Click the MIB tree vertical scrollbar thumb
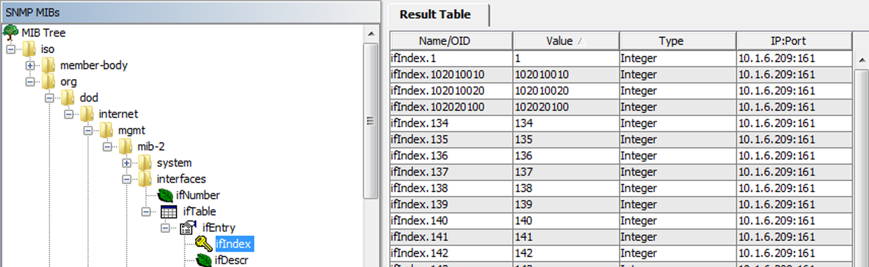The height and width of the screenshot is (267, 869). pyautogui.click(x=371, y=121)
